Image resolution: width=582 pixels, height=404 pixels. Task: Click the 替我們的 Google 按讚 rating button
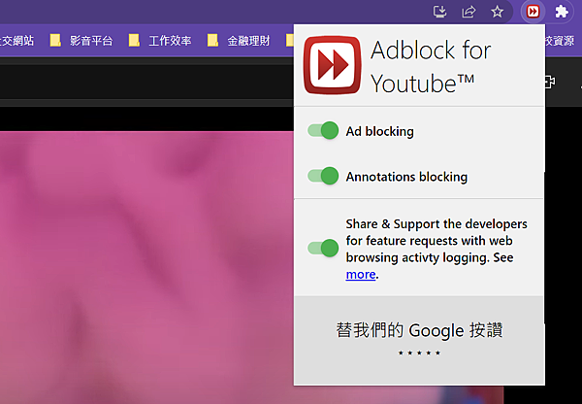pyautogui.click(x=419, y=340)
